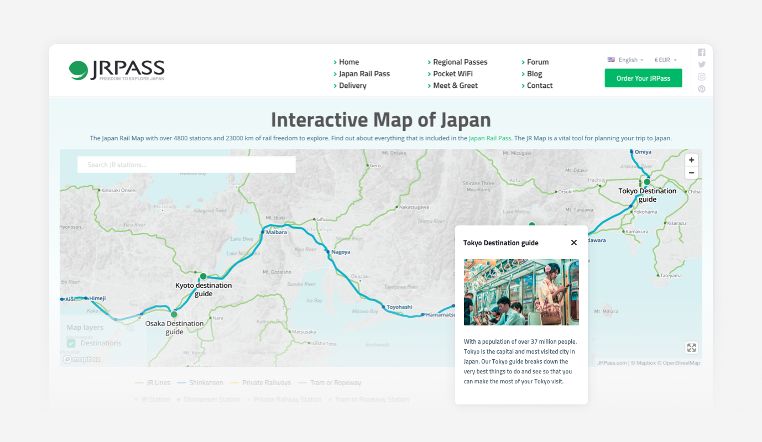Screen dimensions: 762x442
Task: Open Japan Rail Pass menu item
Action: pyautogui.click(x=364, y=73)
